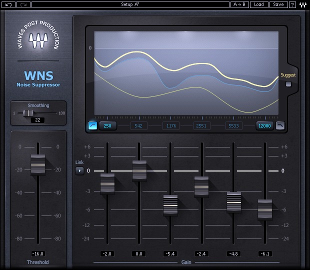Image resolution: width=310 pixels, height=270 pixels.
Task: Enable the Suggest button
Action: click(288, 84)
